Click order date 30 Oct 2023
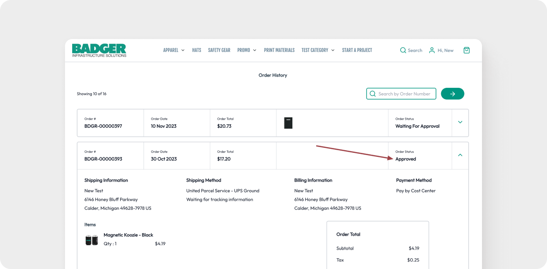This screenshot has height=269, width=547. pos(164,159)
